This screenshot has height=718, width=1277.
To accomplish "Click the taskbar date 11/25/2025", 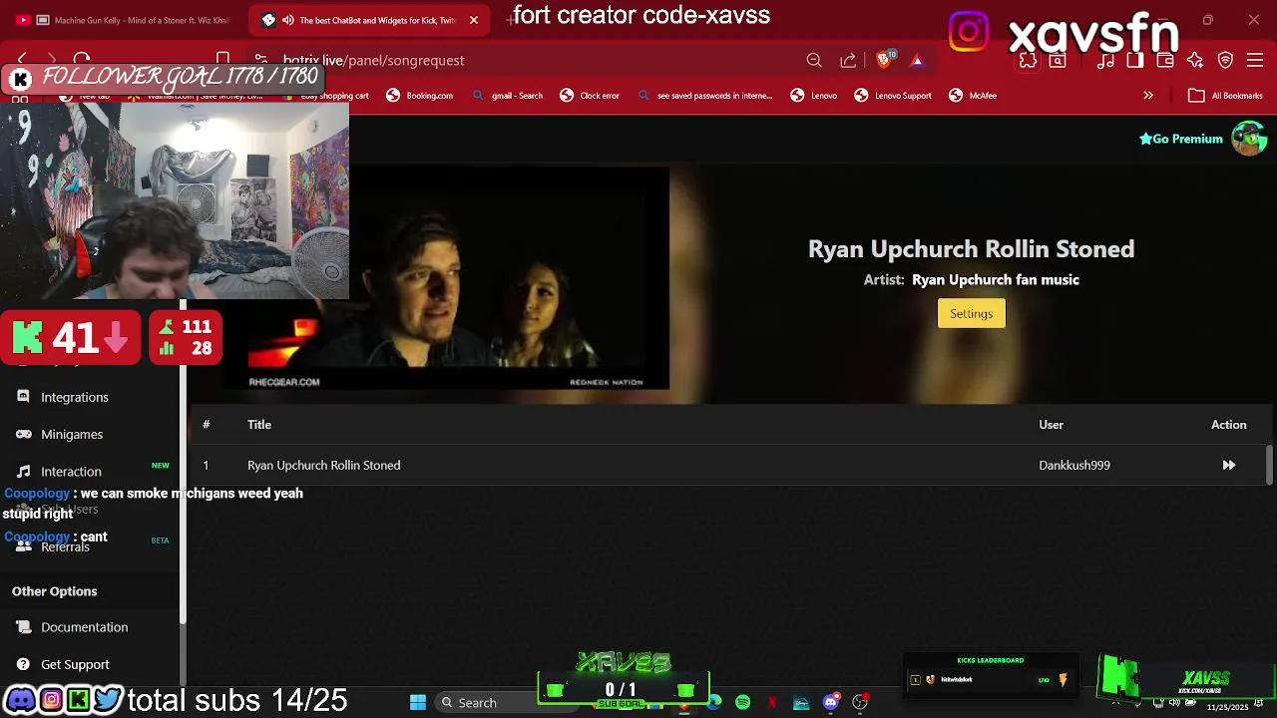I will 1227,707.
